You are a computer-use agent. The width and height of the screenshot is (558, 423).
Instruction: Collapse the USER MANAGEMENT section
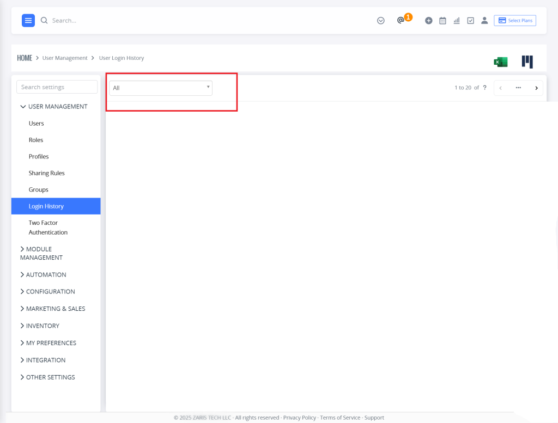tap(54, 107)
